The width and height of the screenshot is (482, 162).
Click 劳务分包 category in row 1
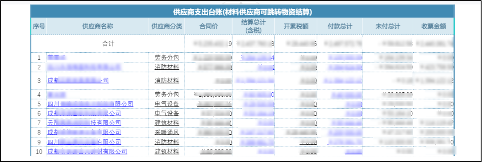167,57
